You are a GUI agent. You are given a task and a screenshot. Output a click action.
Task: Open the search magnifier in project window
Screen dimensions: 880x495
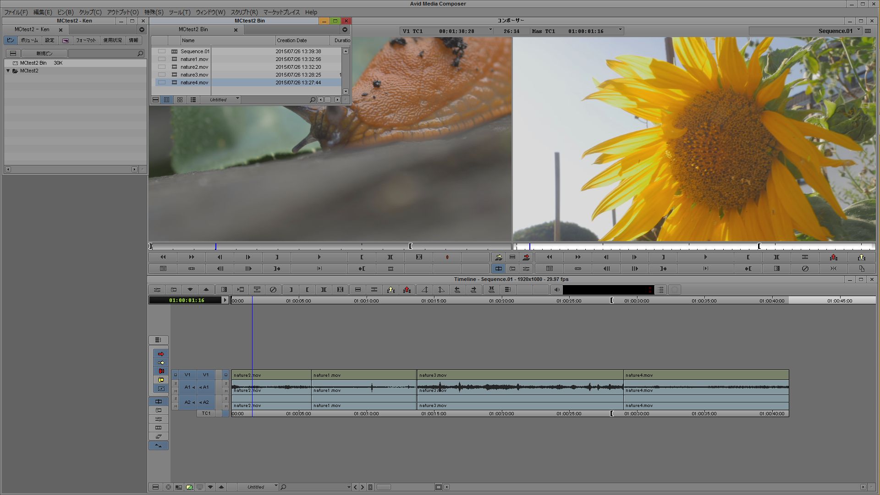[x=140, y=54]
